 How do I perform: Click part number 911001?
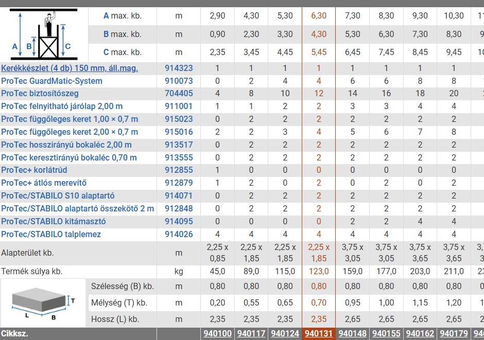click(179, 106)
